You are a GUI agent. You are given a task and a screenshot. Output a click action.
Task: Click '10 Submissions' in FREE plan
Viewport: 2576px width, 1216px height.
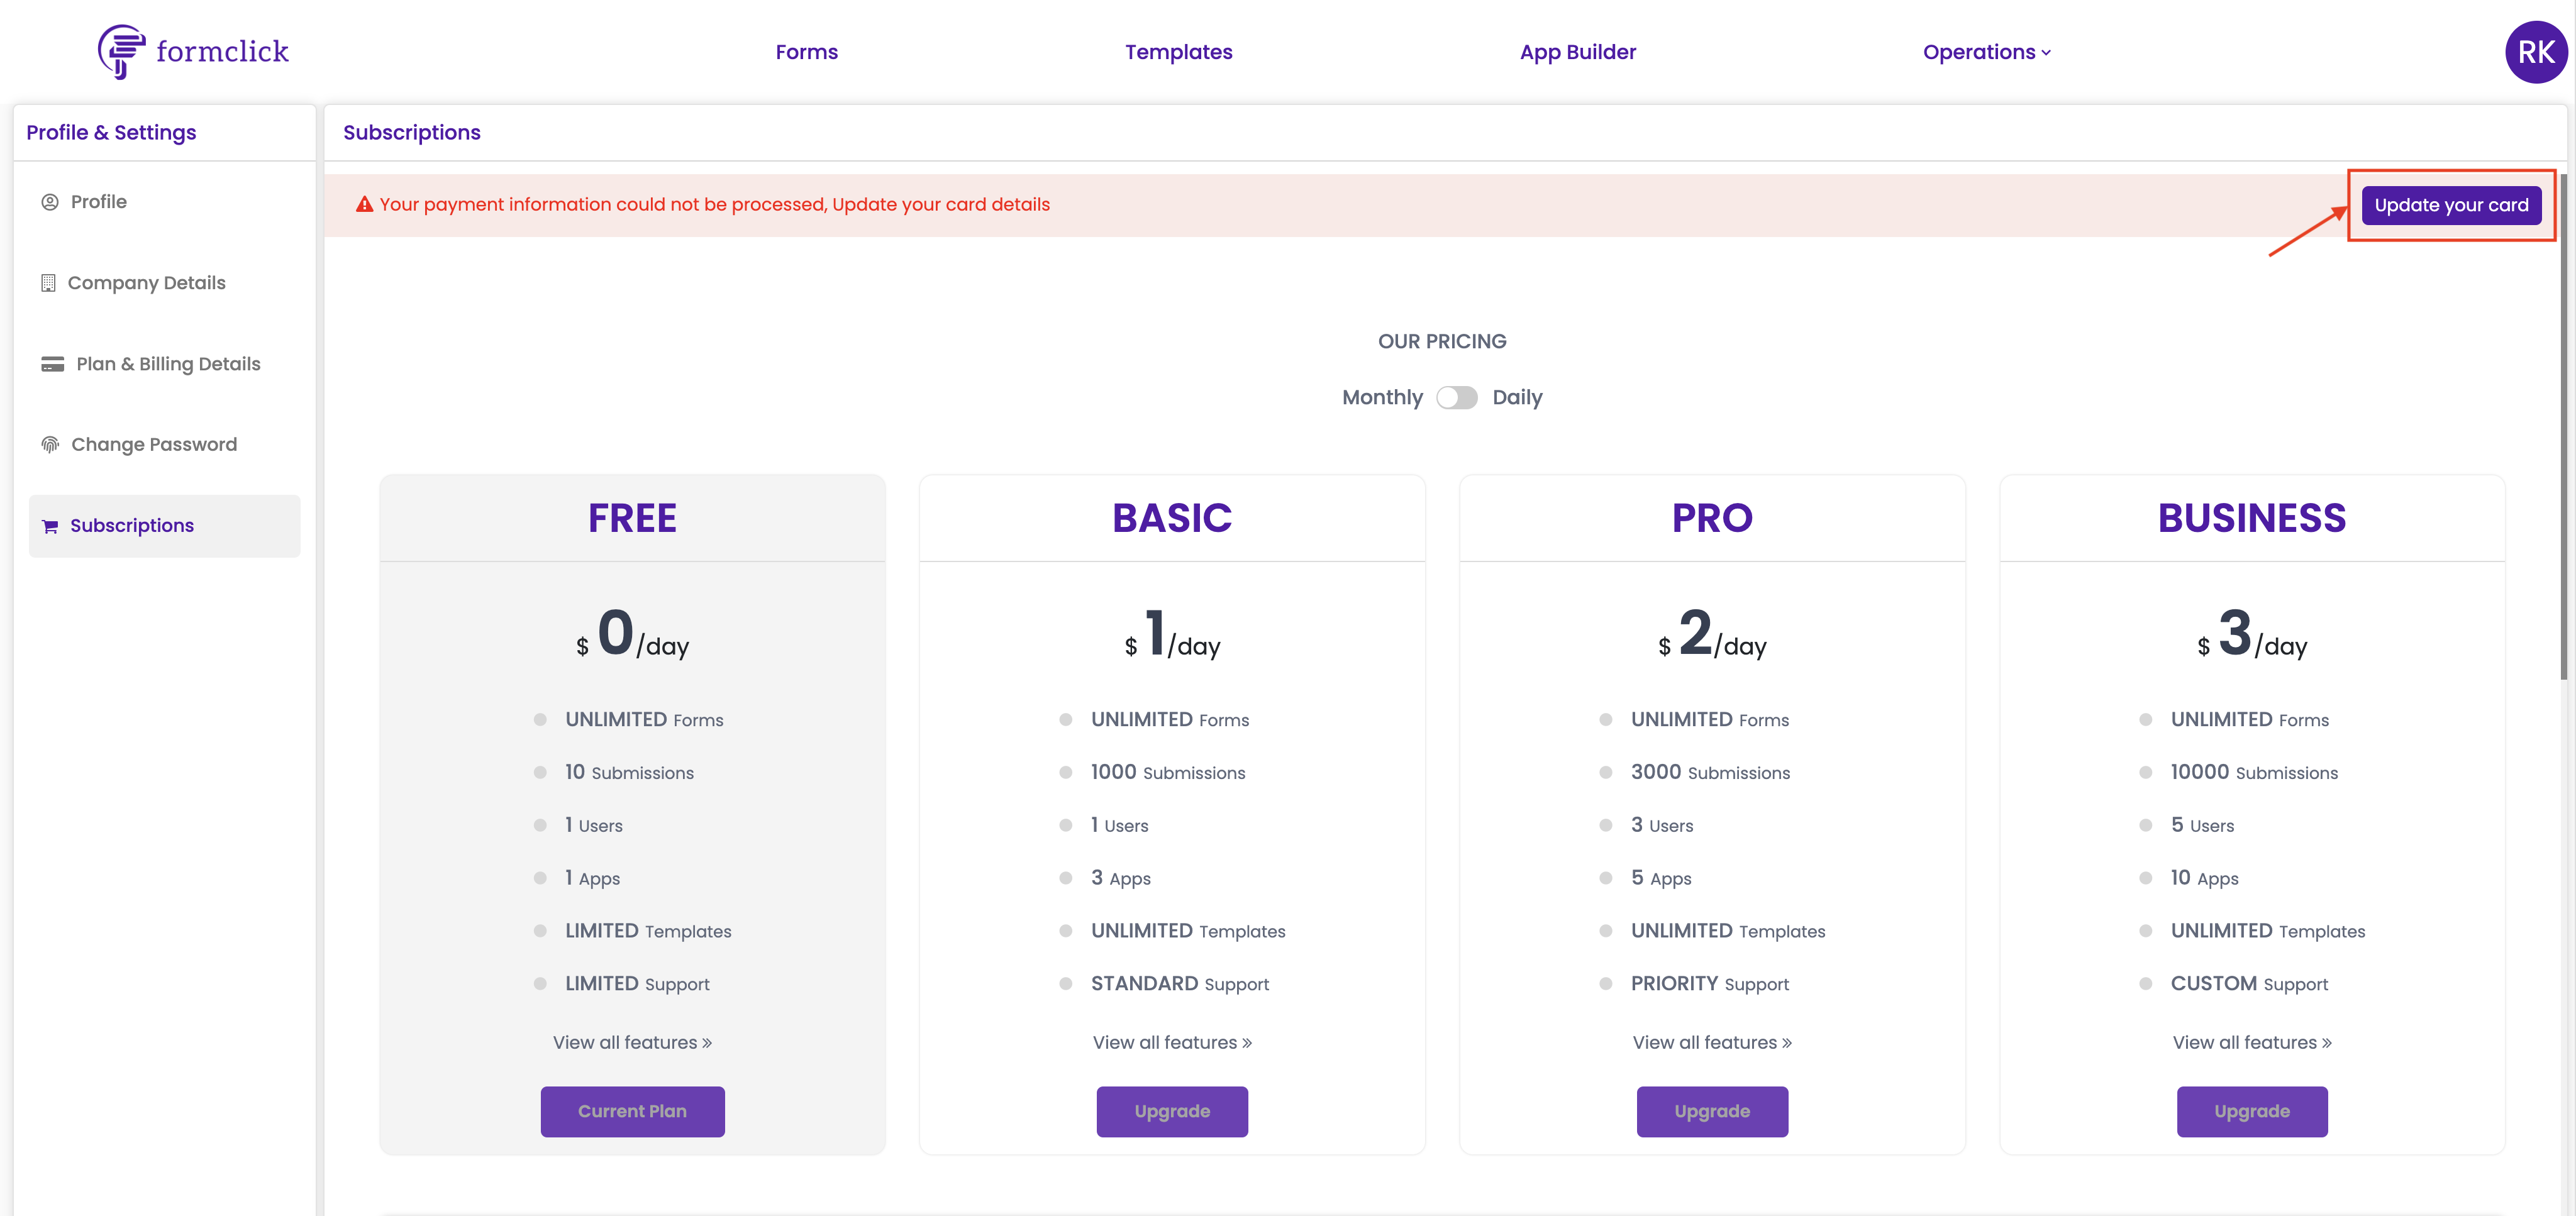pos(629,772)
